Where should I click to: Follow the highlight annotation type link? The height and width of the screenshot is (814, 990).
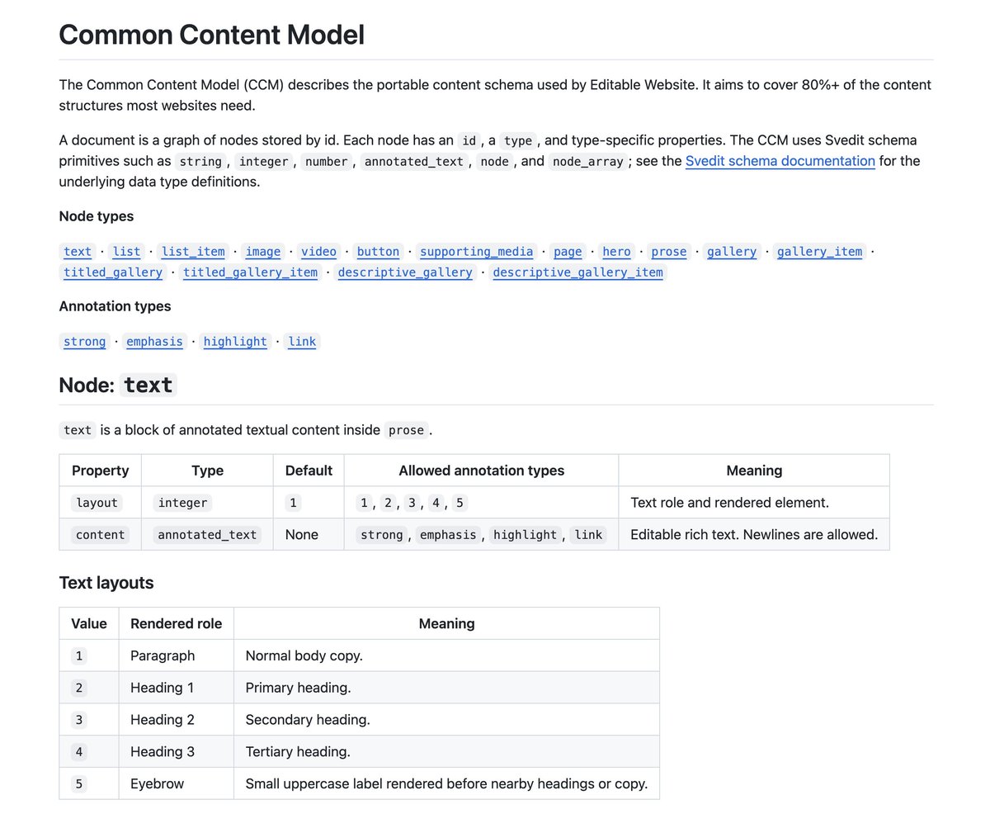click(235, 342)
